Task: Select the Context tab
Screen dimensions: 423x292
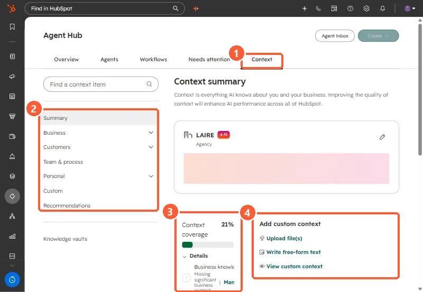Action: [262, 59]
